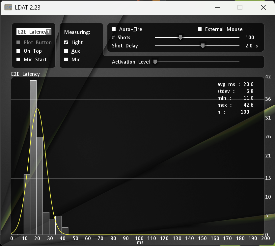Image resolution: width=275 pixels, height=246 pixels.
Task: Minimize the LDAT window
Action: click(x=217, y=7)
